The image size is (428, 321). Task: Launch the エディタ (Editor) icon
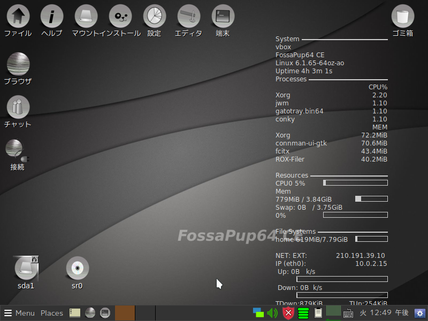tap(189, 16)
